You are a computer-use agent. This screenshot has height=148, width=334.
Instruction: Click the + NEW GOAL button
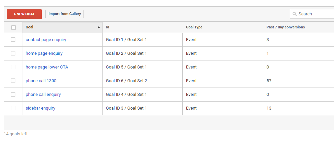coord(24,14)
